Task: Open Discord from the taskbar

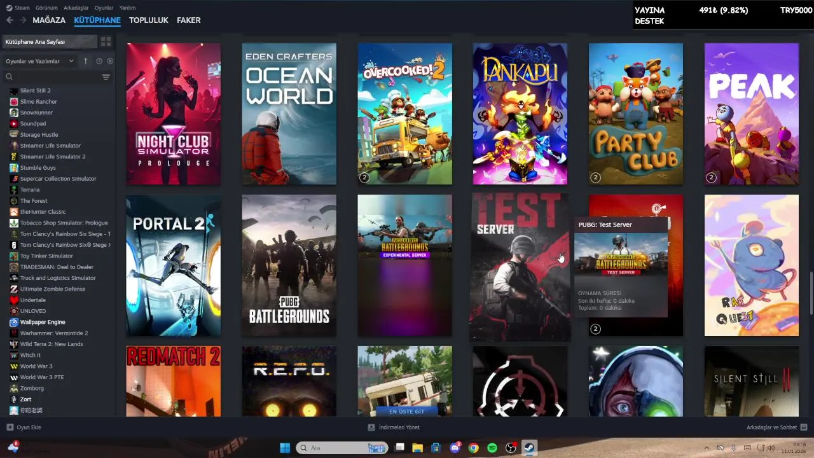Action: click(455, 448)
